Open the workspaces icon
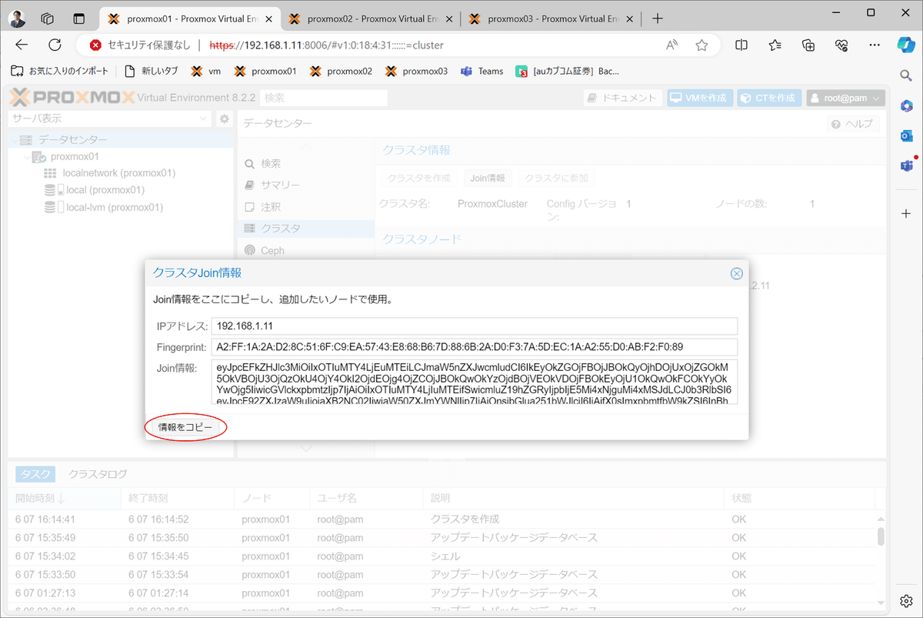This screenshot has width=923, height=618. [47, 18]
